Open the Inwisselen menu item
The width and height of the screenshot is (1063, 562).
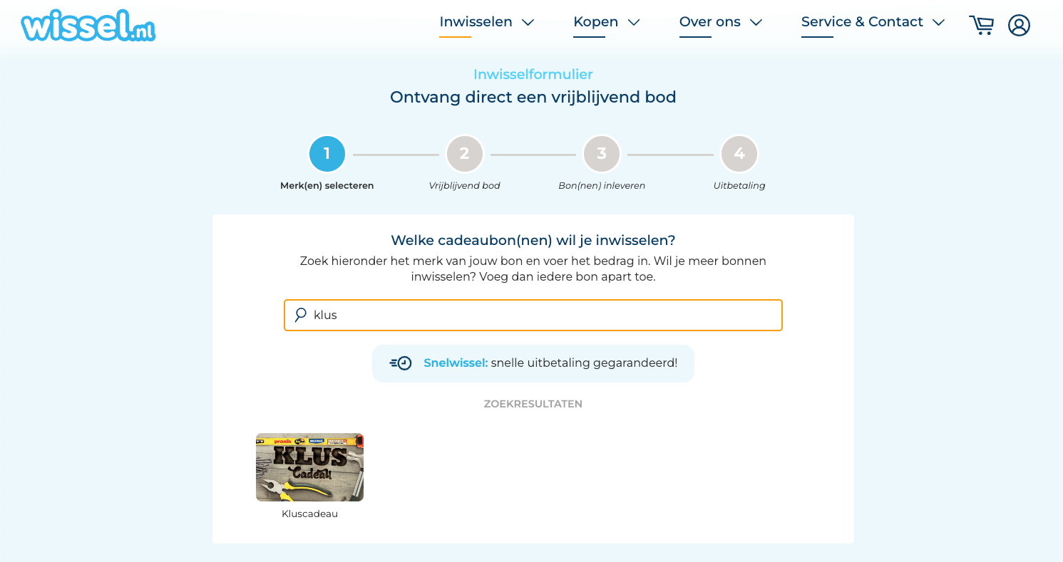click(x=476, y=22)
